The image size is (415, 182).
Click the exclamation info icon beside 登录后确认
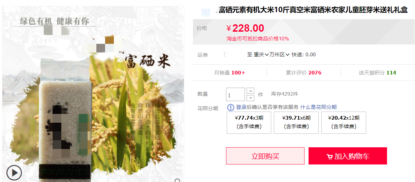231,108
